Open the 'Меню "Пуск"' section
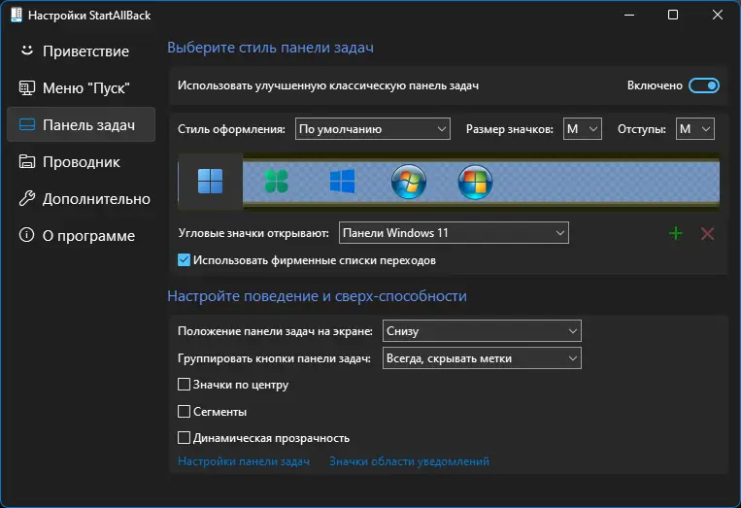 pyautogui.click(x=81, y=87)
